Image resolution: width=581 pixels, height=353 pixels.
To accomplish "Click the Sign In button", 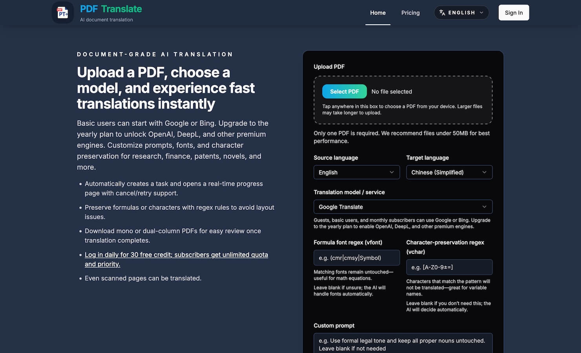I will (x=513, y=12).
